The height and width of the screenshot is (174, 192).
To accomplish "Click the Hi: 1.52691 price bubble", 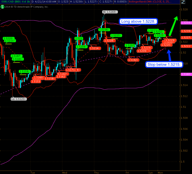I will 110,12.
